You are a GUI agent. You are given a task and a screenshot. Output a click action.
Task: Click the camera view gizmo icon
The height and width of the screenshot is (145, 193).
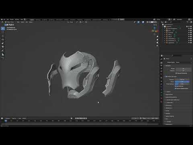157,43
